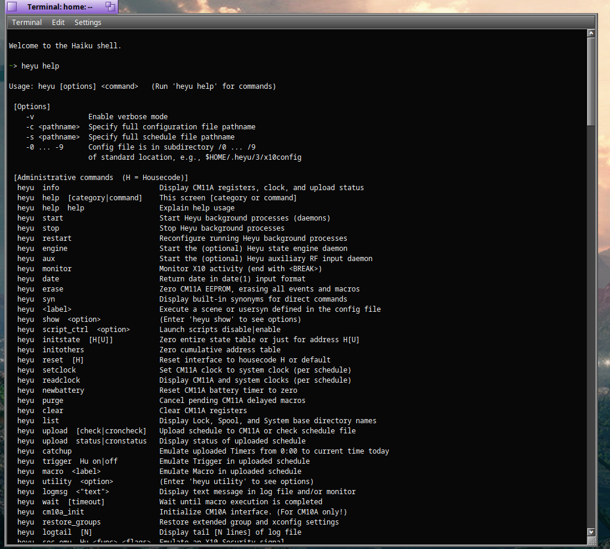This screenshot has width=610, height=549.
Task: Click the Terminal: home title tab
Action: [60, 7]
